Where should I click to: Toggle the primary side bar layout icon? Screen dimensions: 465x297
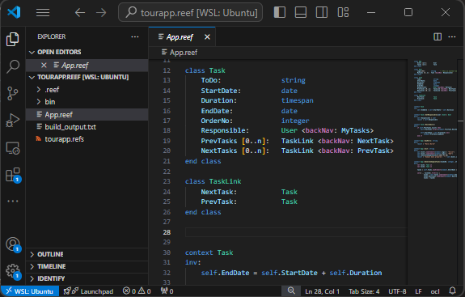(279, 12)
